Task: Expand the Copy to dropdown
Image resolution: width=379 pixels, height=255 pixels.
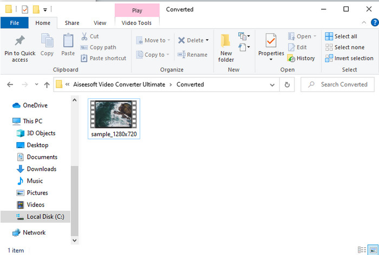Action: click(x=168, y=55)
